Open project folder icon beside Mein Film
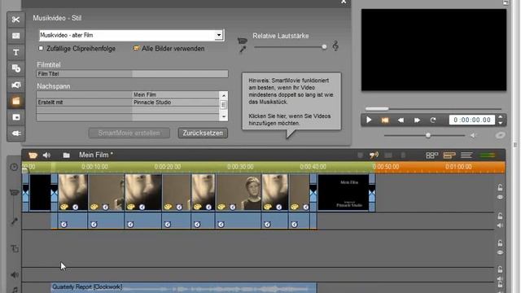Screen dimensions: 521x293 click(66, 155)
